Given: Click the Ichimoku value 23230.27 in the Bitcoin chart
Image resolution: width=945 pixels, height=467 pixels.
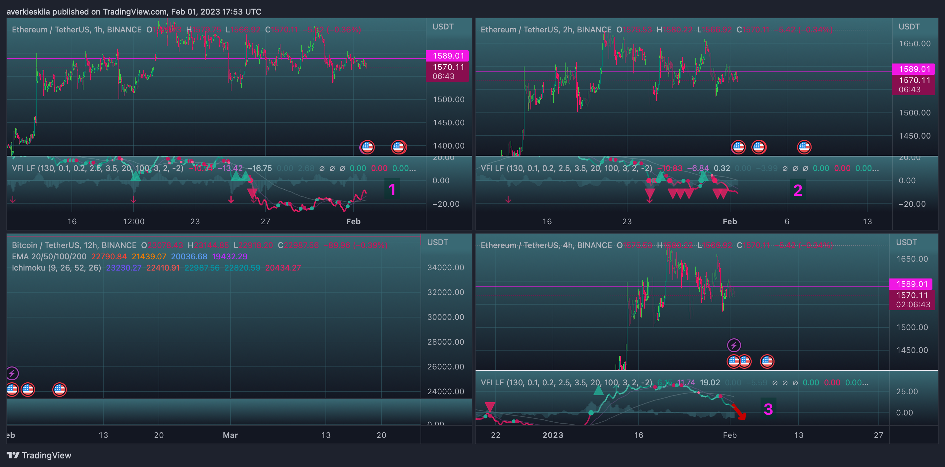Looking at the screenshot, I should pos(124,268).
